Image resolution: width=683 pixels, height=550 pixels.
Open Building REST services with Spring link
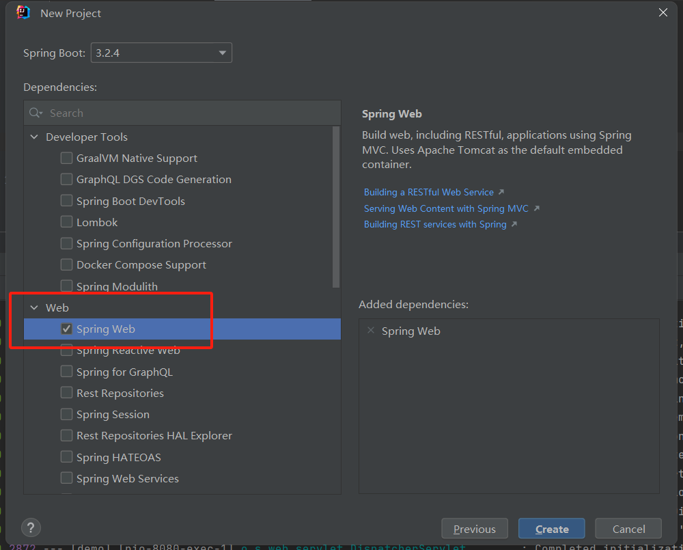(x=435, y=225)
